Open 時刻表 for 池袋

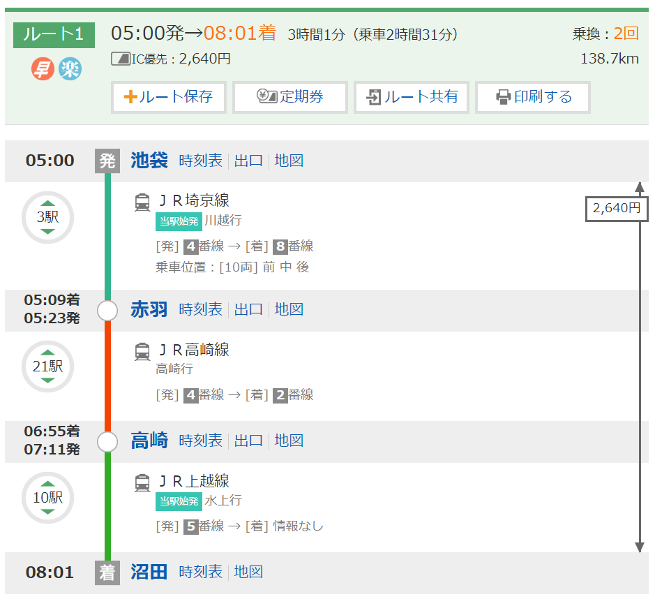[x=200, y=161]
